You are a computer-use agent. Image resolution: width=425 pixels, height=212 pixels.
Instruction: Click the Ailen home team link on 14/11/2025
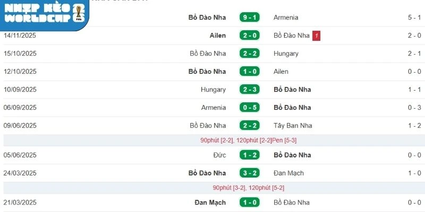tap(217, 36)
